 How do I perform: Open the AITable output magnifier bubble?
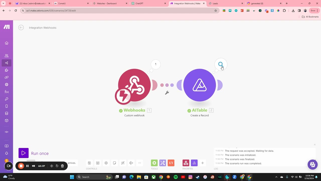(x=221, y=65)
